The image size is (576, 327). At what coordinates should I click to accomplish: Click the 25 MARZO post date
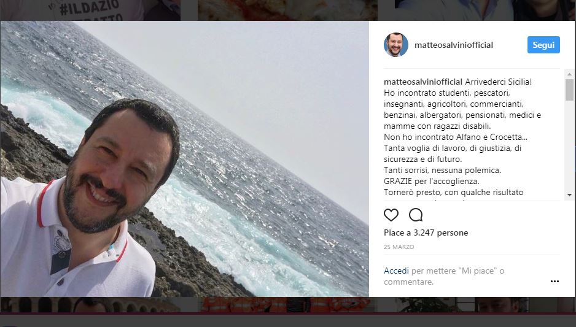pyautogui.click(x=399, y=247)
